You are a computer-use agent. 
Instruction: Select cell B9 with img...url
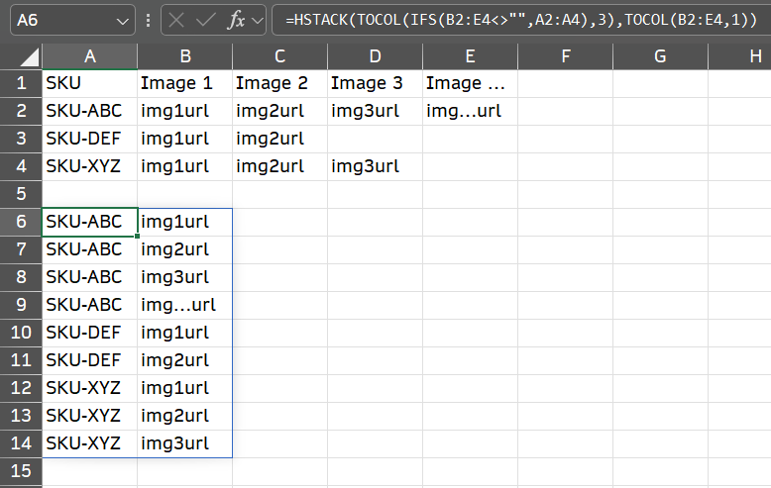point(185,305)
